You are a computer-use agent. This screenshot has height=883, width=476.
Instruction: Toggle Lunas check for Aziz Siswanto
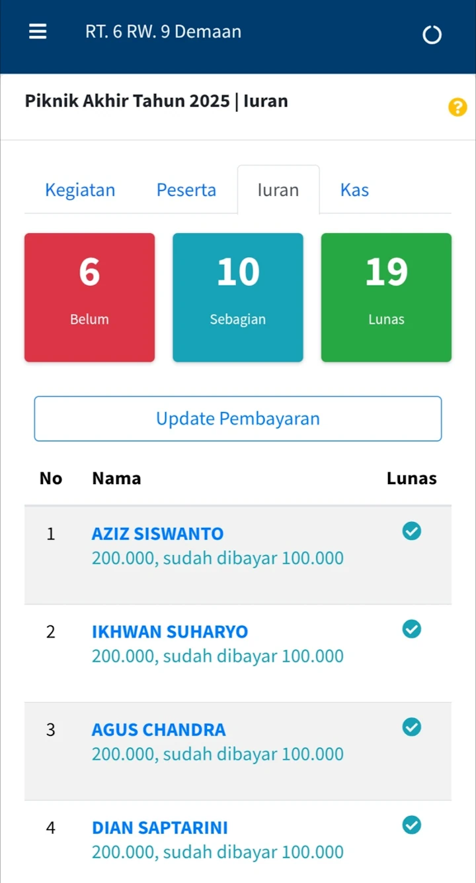(x=411, y=531)
